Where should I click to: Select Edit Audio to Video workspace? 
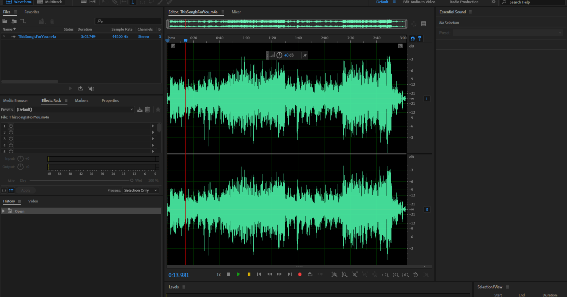(x=419, y=2)
